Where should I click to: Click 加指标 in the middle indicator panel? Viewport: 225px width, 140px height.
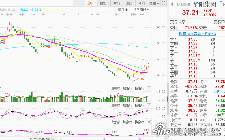pyautogui.click(x=127, y=105)
